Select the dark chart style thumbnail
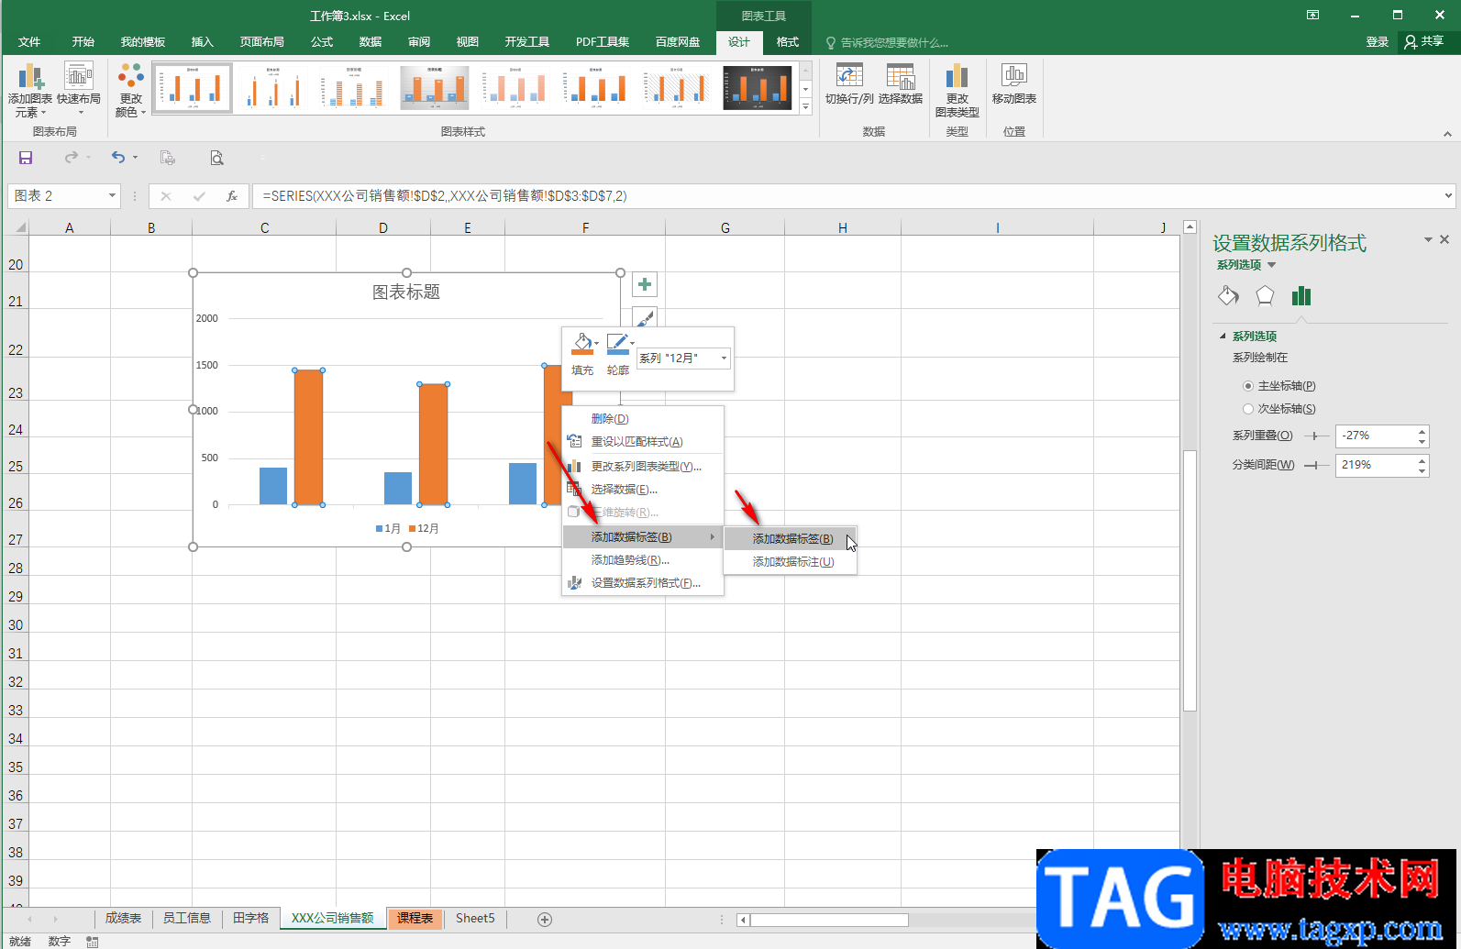The image size is (1461, 949). coord(758,88)
